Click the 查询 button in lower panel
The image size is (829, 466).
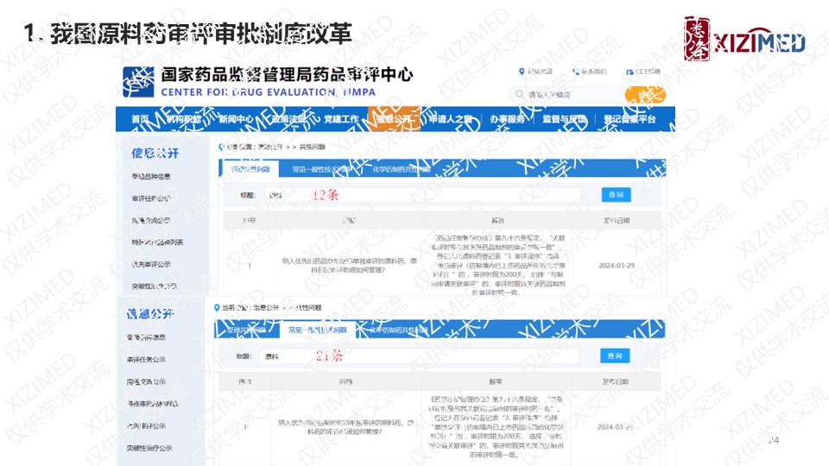(x=615, y=356)
